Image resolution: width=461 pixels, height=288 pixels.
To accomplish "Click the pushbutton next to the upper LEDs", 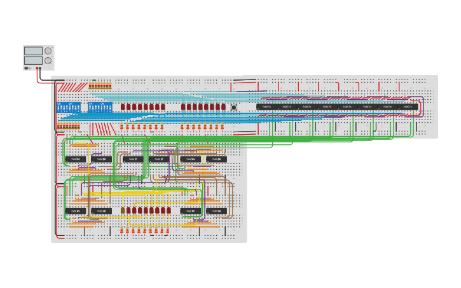I will 234,107.
